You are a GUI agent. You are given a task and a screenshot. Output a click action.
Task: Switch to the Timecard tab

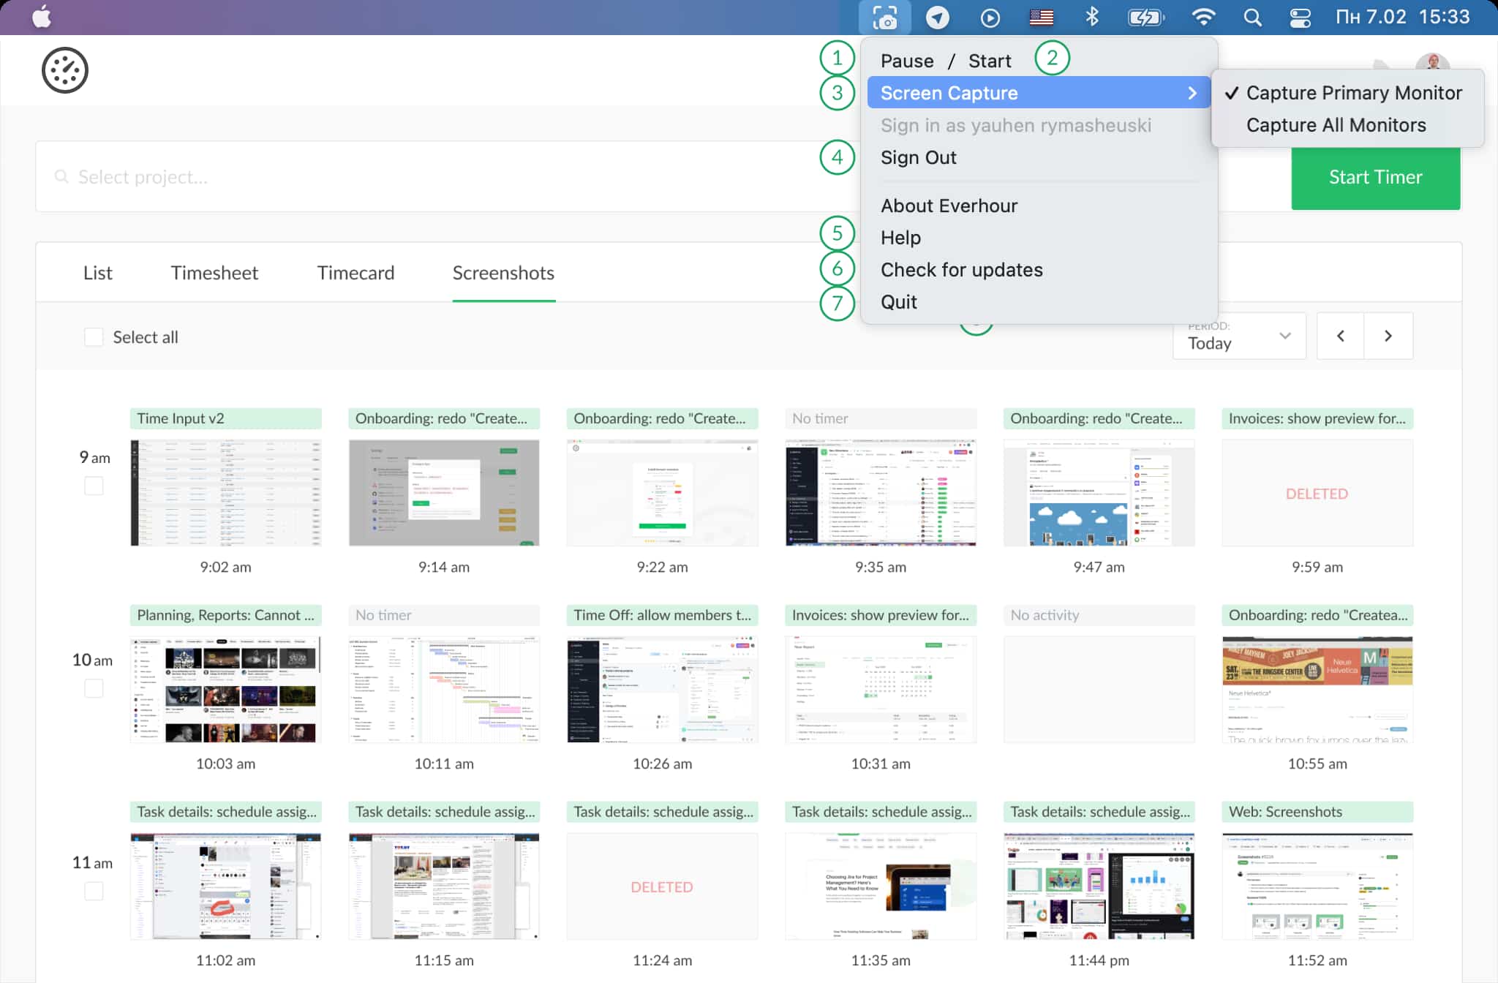[x=356, y=272]
